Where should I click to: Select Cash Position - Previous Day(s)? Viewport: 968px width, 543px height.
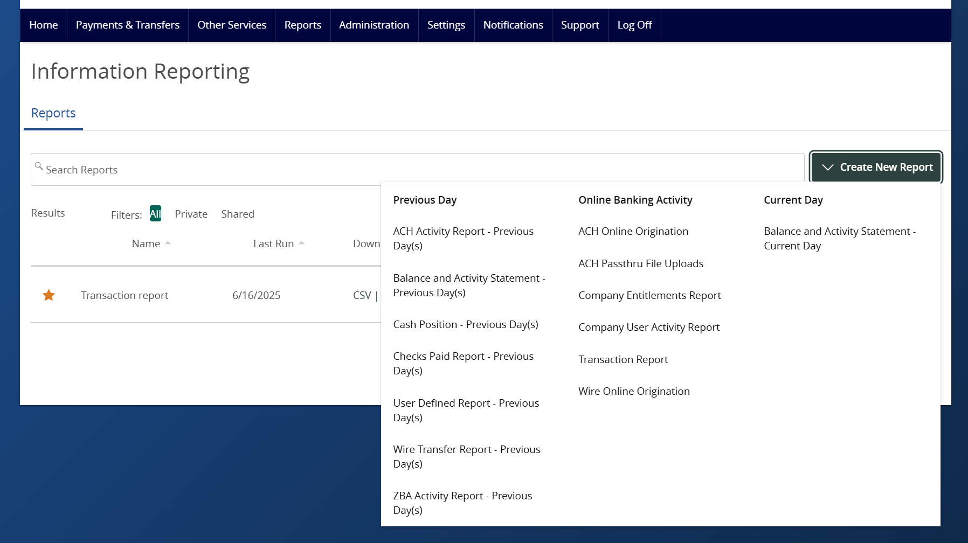point(466,324)
